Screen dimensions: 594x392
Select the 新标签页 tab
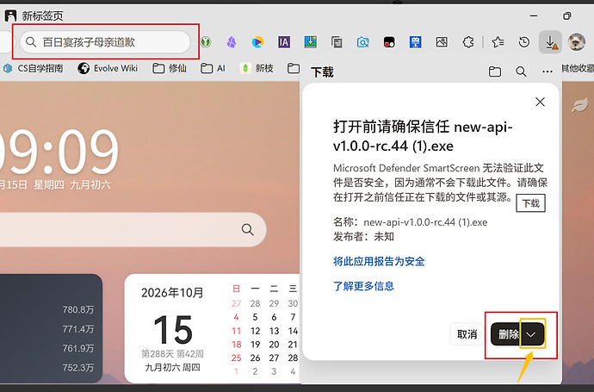click(x=34, y=16)
